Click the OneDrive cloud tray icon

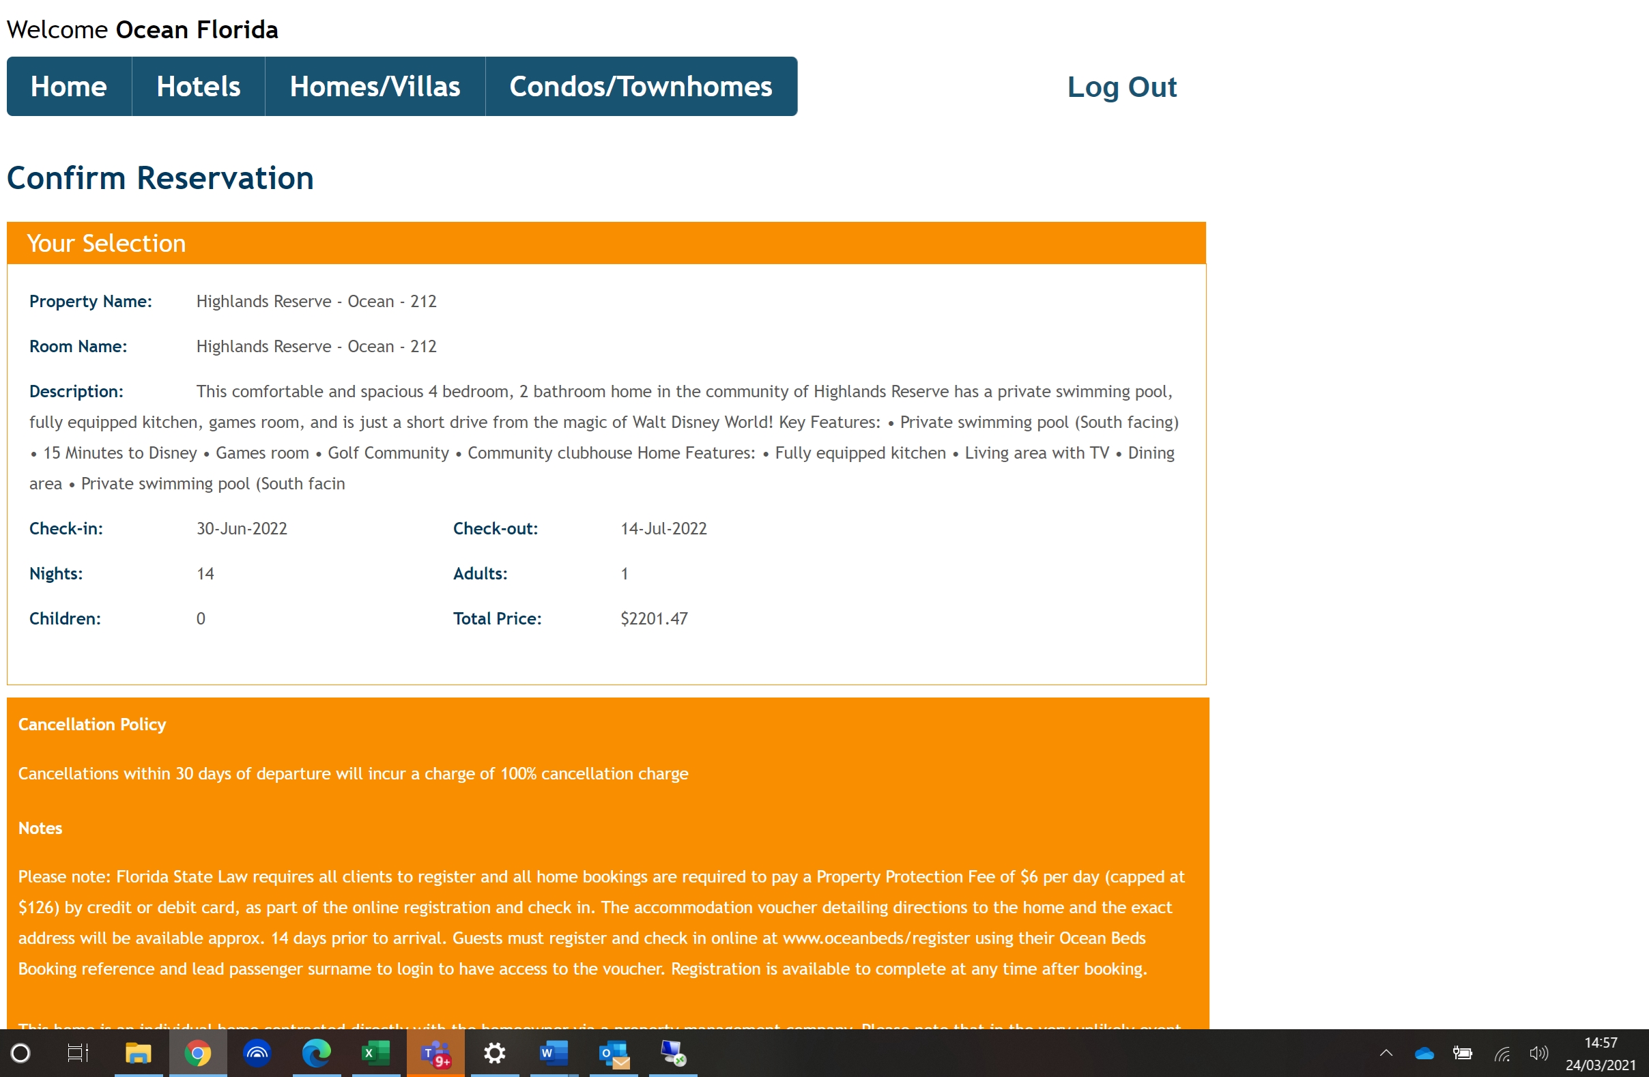coord(1424,1053)
